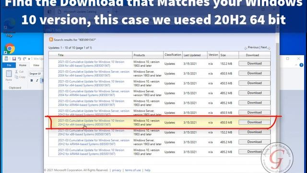307x173 pixels.
Task: Click Undo icon in WordPad quick access toolbar
Action: 19,59
